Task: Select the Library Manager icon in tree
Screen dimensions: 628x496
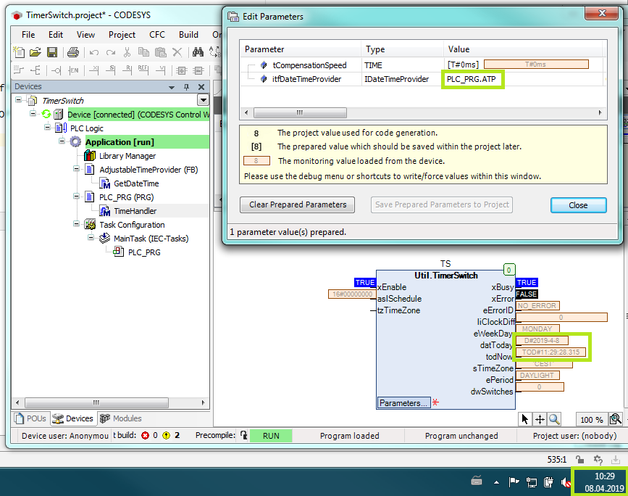Action: (90, 156)
